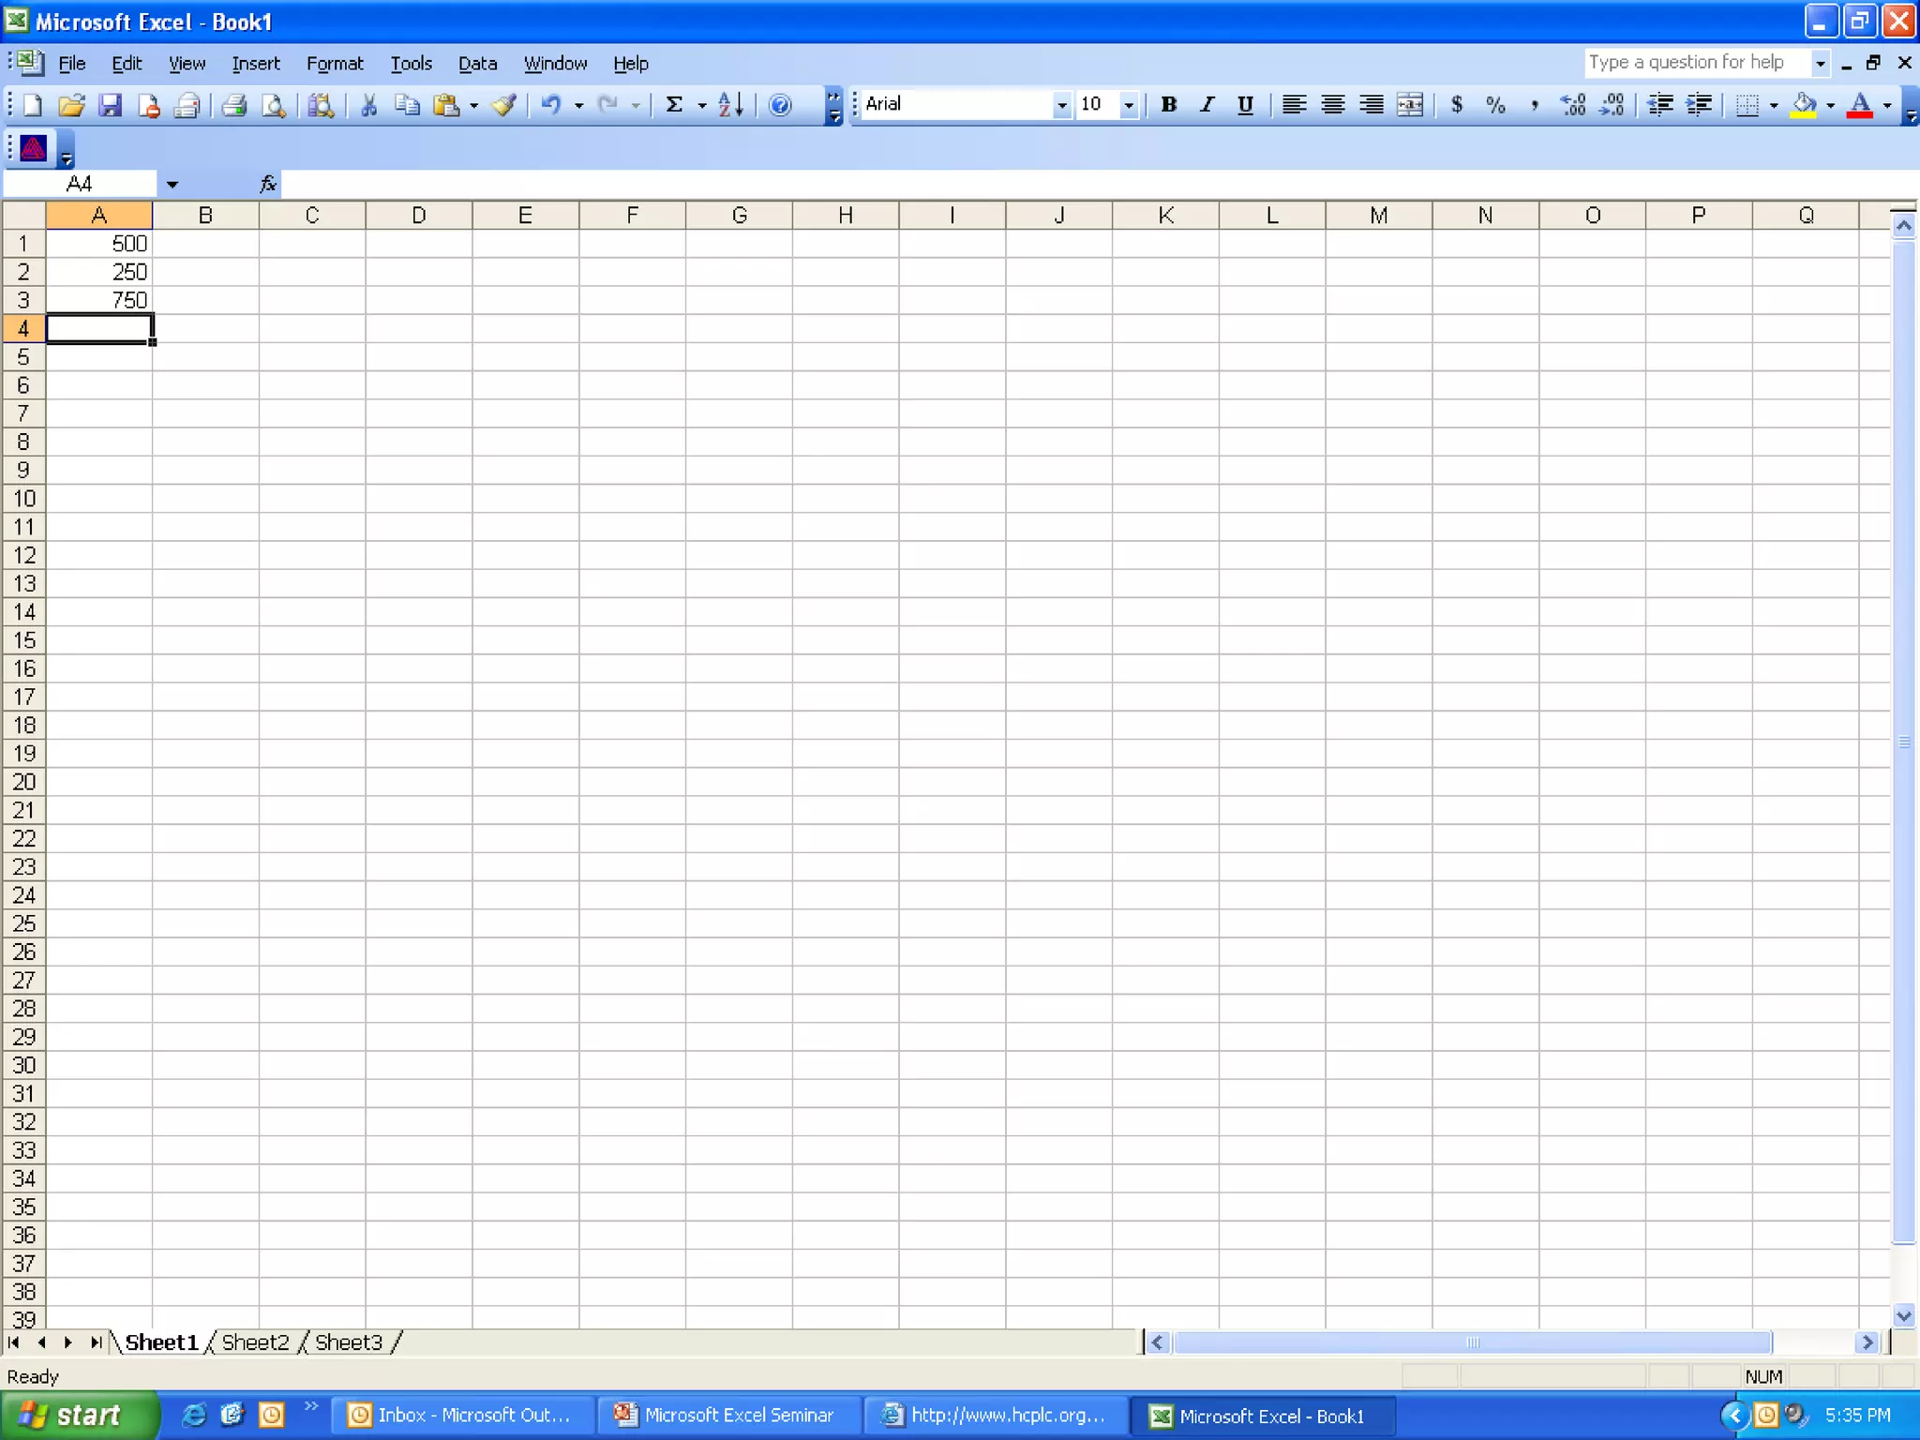The height and width of the screenshot is (1440, 1920).
Task: Open the Format menu
Action: (334, 64)
